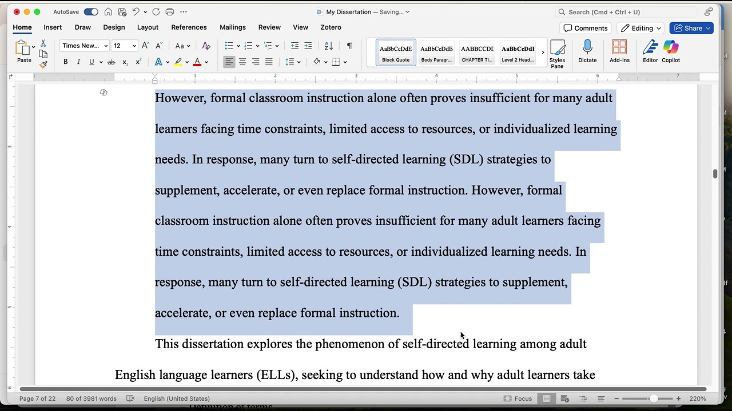
Task: Click the proofing check icon in status bar
Action: (x=130, y=398)
